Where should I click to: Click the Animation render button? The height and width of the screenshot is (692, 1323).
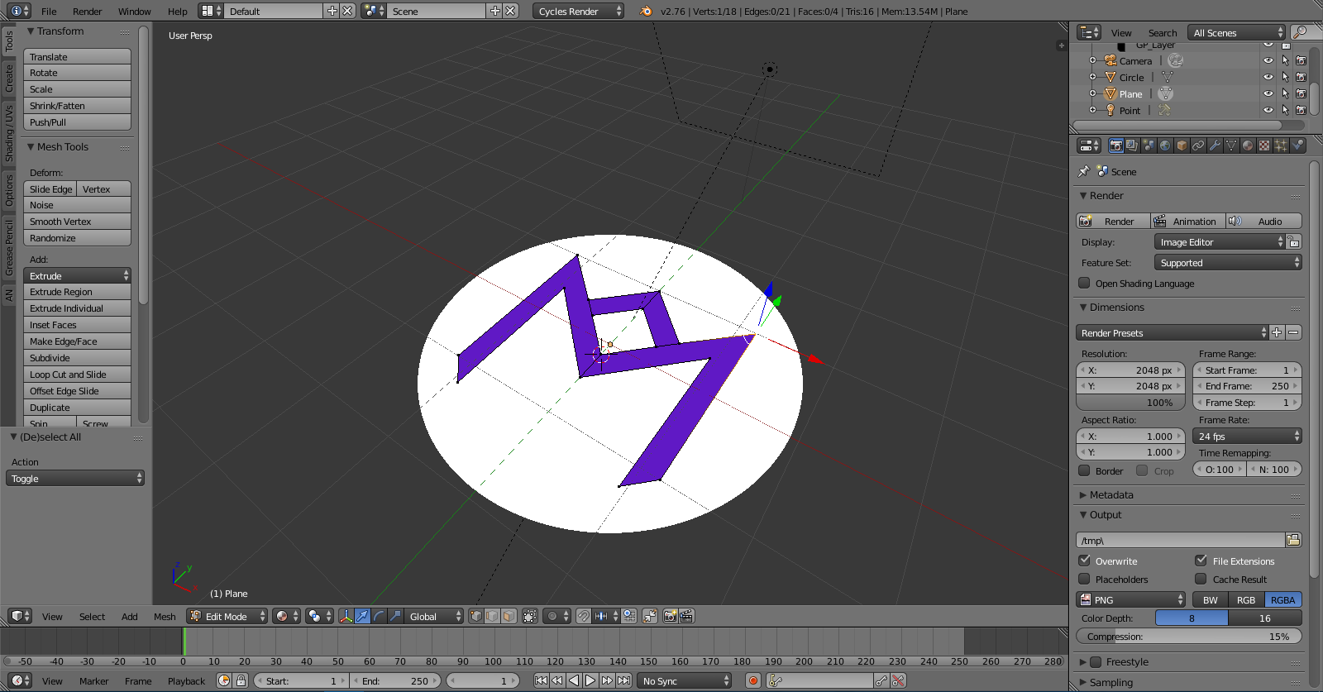pyautogui.click(x=1187, y=222)
